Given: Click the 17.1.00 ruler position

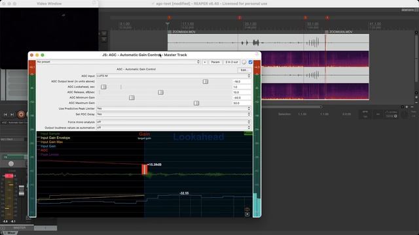Looking at the screenshot, I should (x=188, y=24).
